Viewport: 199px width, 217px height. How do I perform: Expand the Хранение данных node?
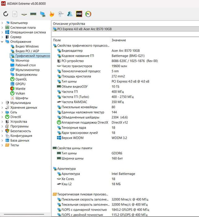tap(2, 108)
